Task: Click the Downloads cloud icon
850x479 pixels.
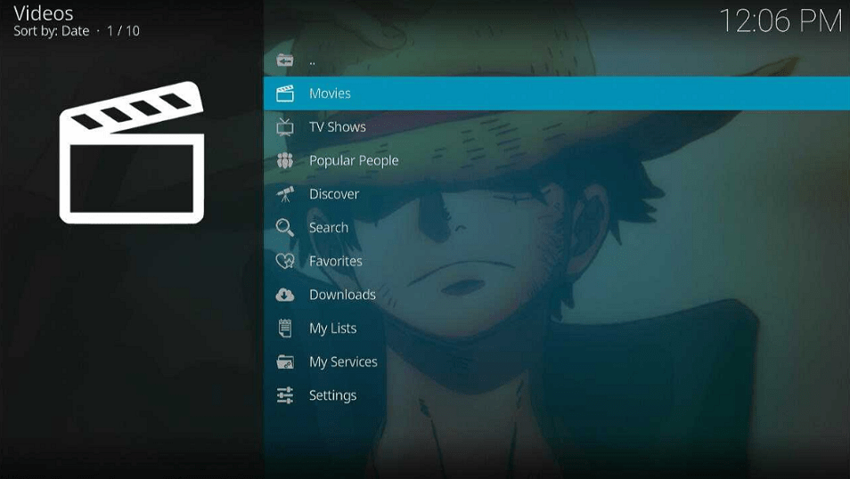Action: pyautogui.click(x=284, y=295)
